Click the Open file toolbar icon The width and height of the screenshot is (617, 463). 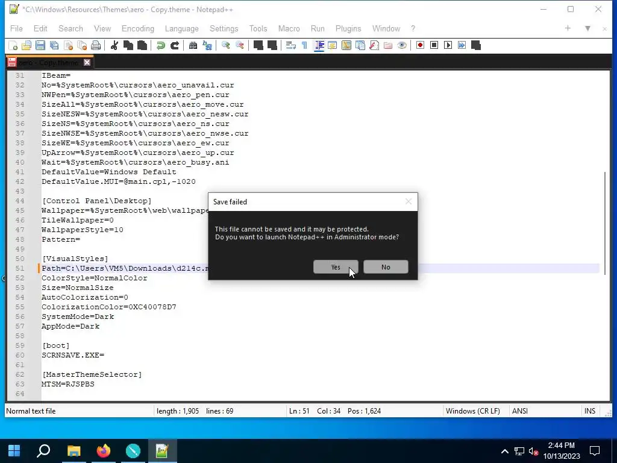(x=27, y=46)
